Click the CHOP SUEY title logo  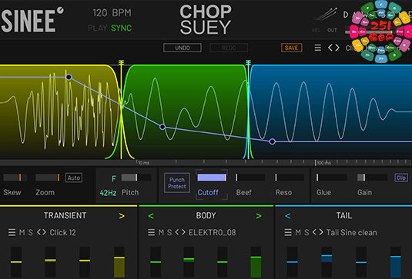click(x=206, y=20)
